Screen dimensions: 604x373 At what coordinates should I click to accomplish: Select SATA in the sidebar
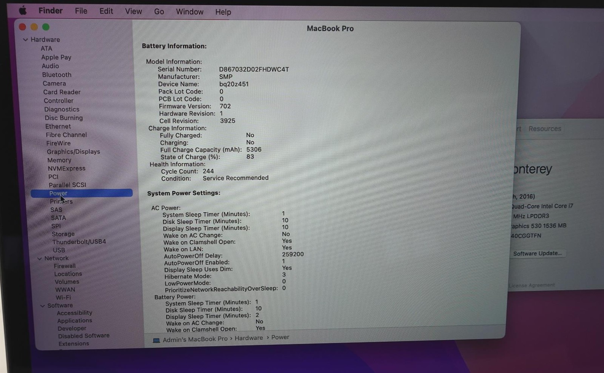[x=59, y=218]
